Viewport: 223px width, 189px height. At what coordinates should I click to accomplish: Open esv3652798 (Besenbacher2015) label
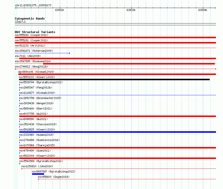(40, 98)
